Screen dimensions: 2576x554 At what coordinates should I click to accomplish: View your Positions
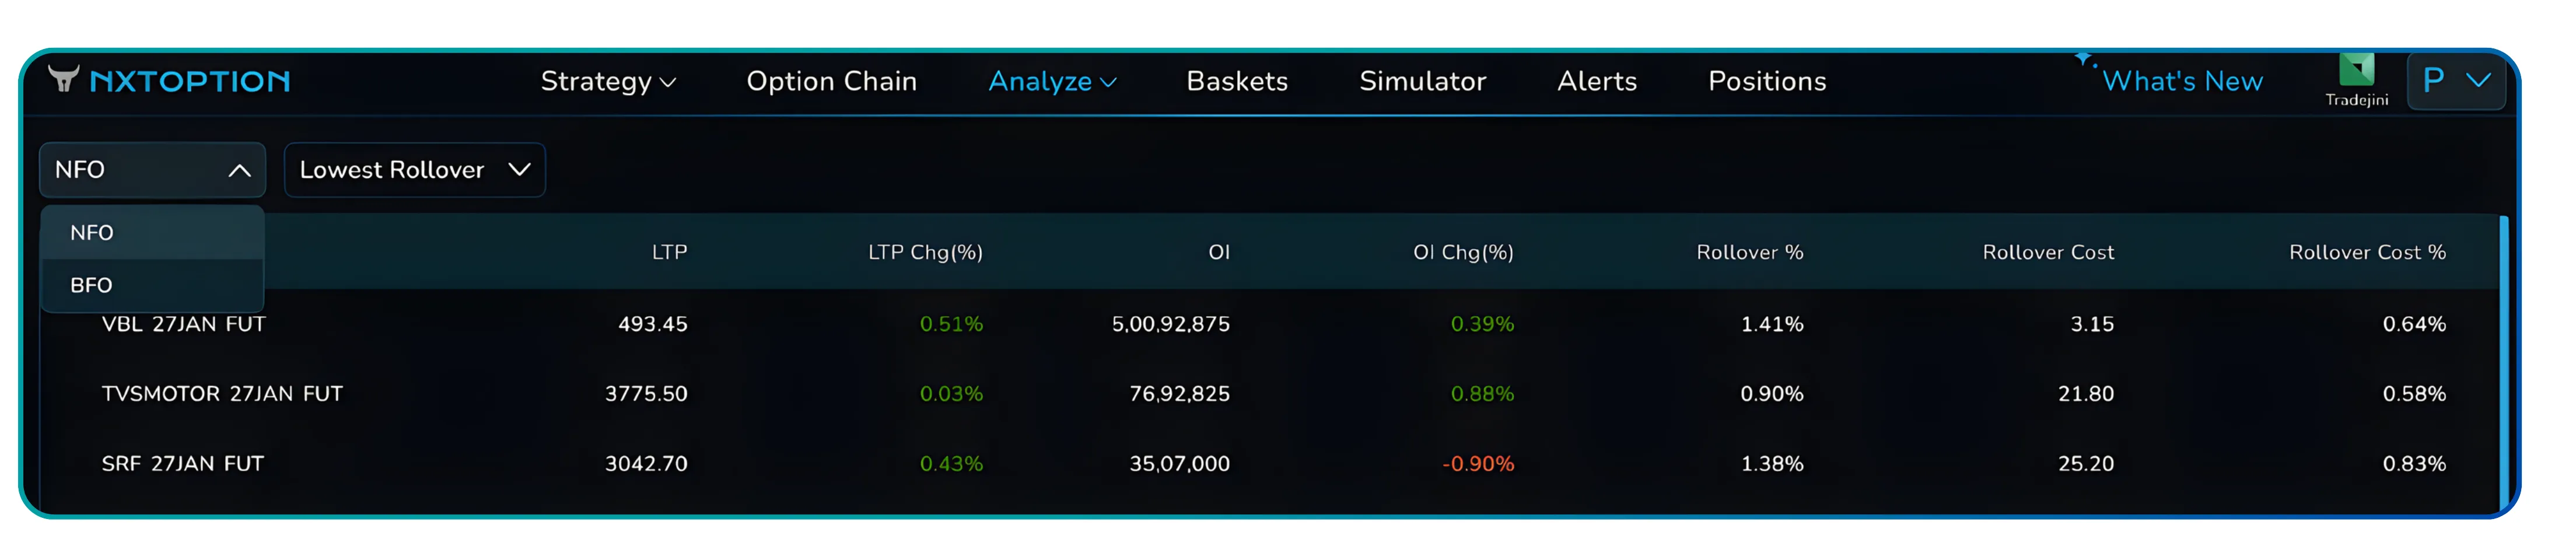[x=1766, y=81]
